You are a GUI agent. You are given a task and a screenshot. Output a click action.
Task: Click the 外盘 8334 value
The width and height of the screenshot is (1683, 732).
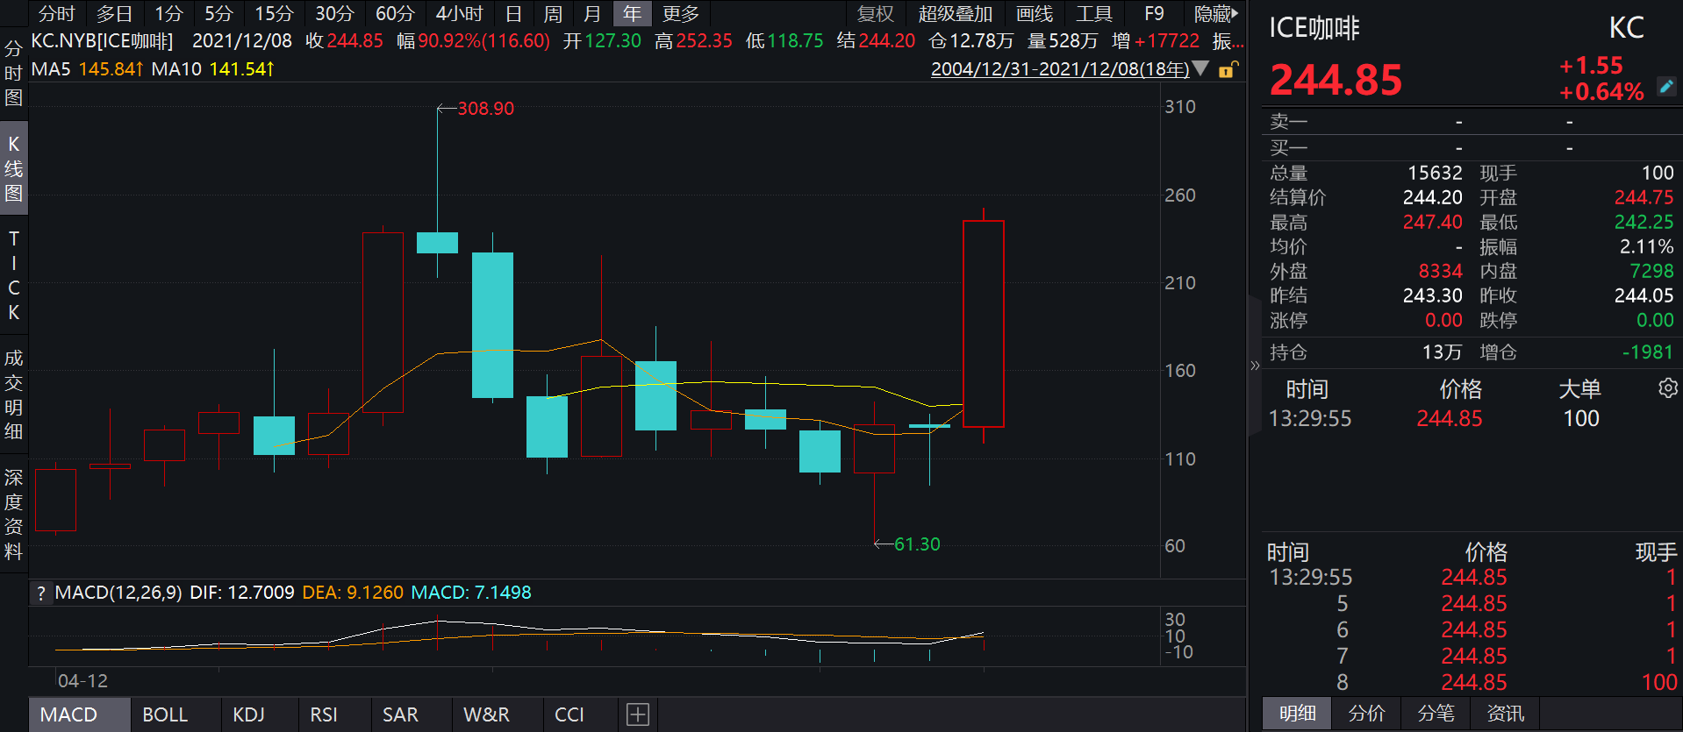pos(1440,272)
